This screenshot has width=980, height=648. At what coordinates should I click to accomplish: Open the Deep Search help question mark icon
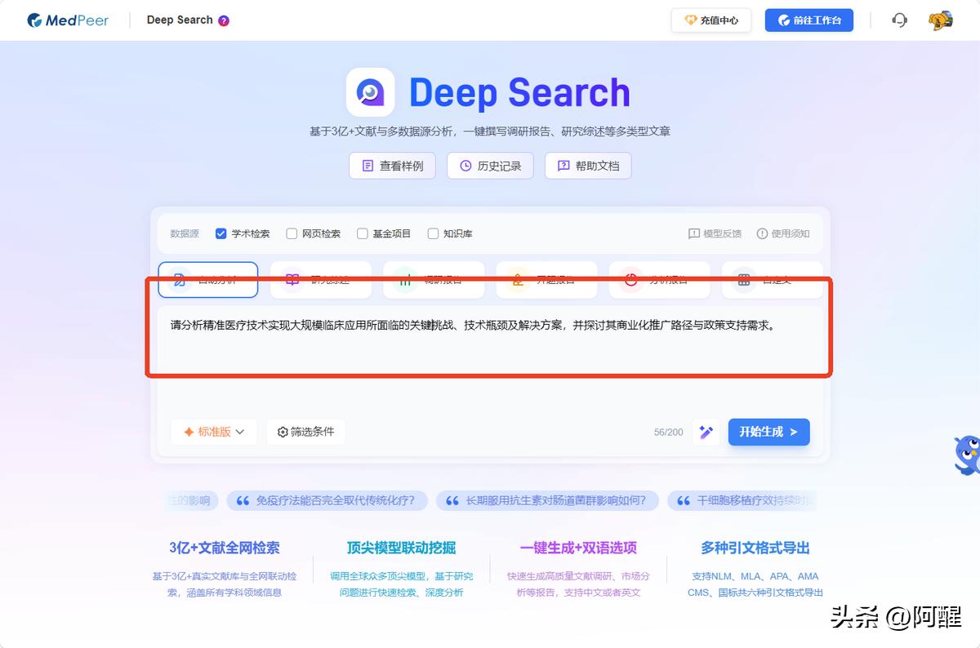(224, 20)
